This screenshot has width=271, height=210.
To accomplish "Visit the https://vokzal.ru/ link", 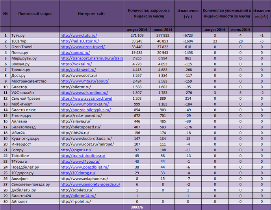I will click(x=76, y=64).
